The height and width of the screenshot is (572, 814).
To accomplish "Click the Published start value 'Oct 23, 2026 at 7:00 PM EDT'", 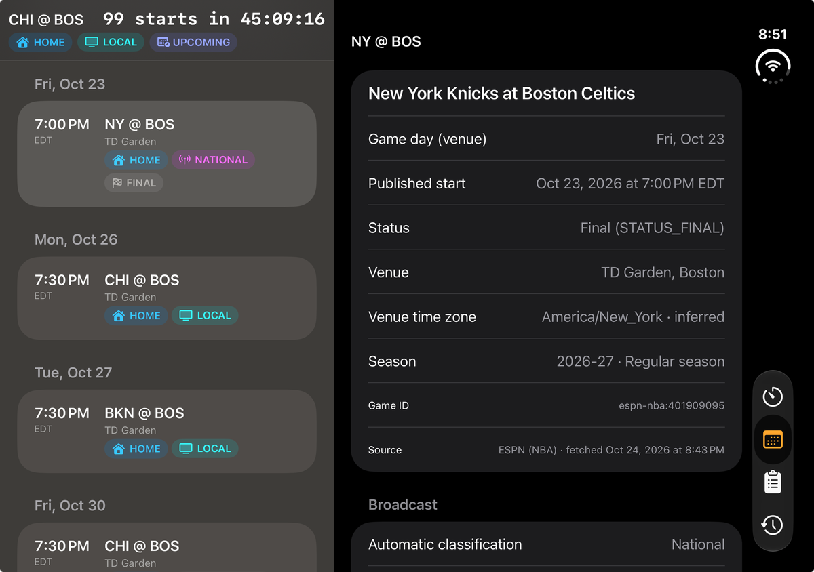I will click(x=630, y=184).
